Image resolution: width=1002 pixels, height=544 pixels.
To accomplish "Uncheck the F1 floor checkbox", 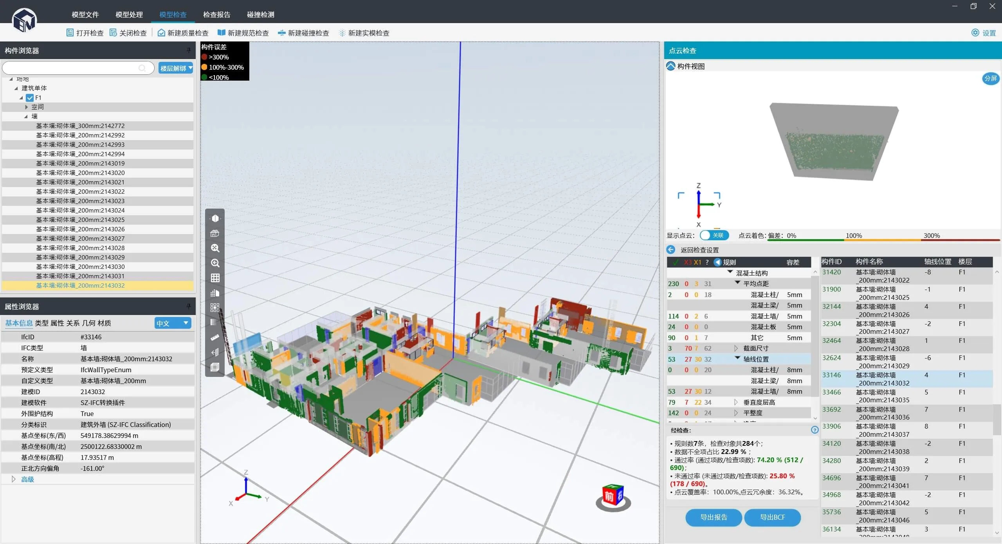I will [30, 98].
